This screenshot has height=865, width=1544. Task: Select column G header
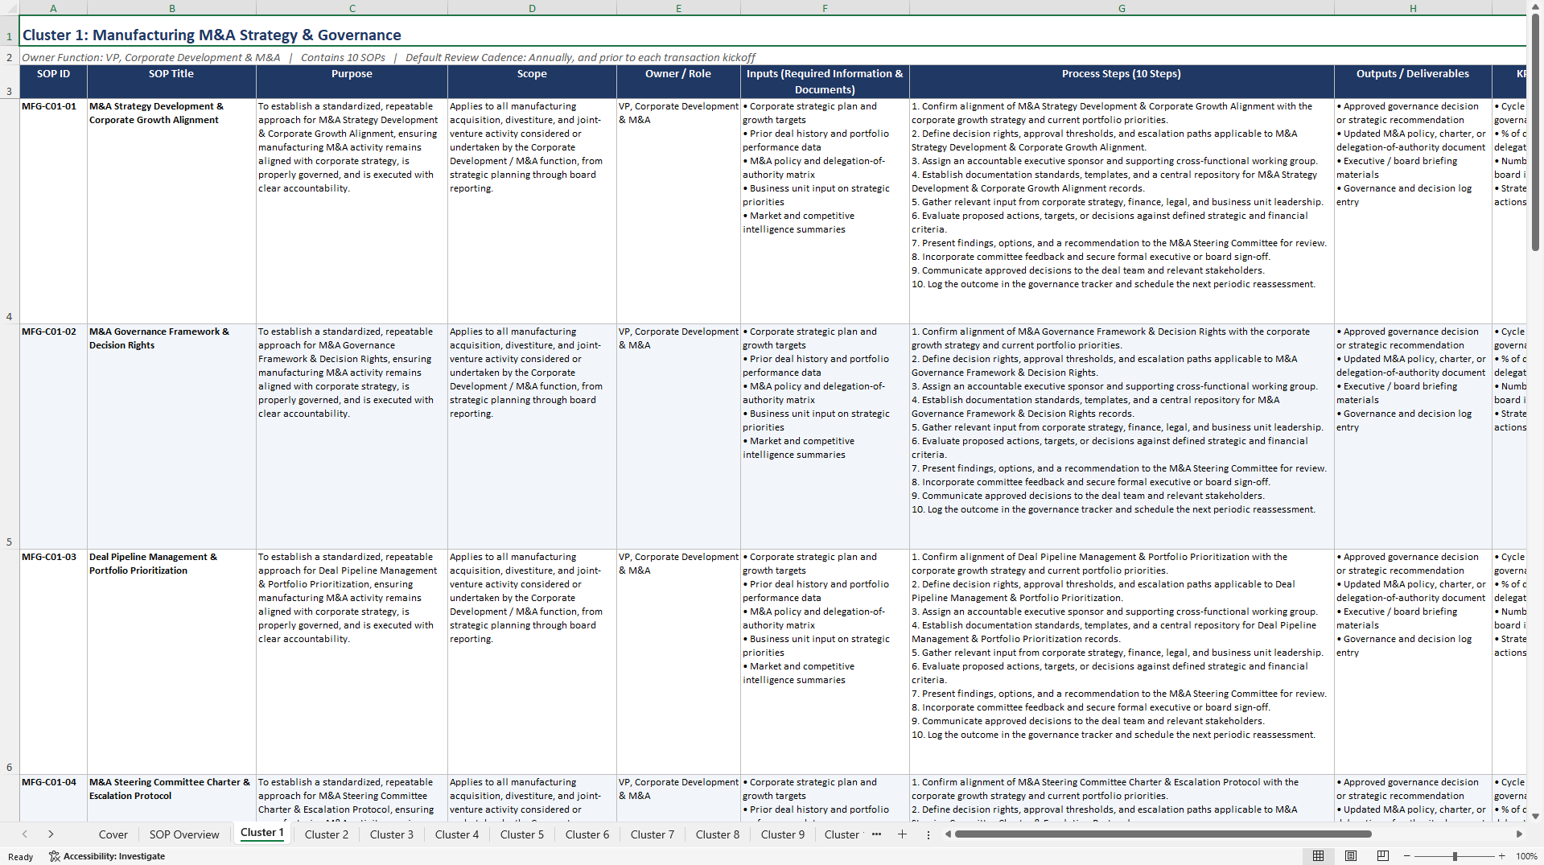(1122, 8)
